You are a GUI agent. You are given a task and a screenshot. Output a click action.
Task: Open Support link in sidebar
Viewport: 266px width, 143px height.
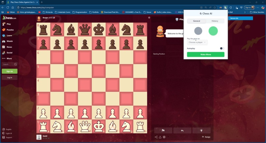(x=7, y=137)
